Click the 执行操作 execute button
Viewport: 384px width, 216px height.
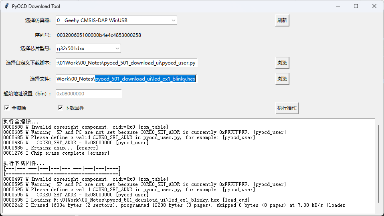click(x=287, y=108)
